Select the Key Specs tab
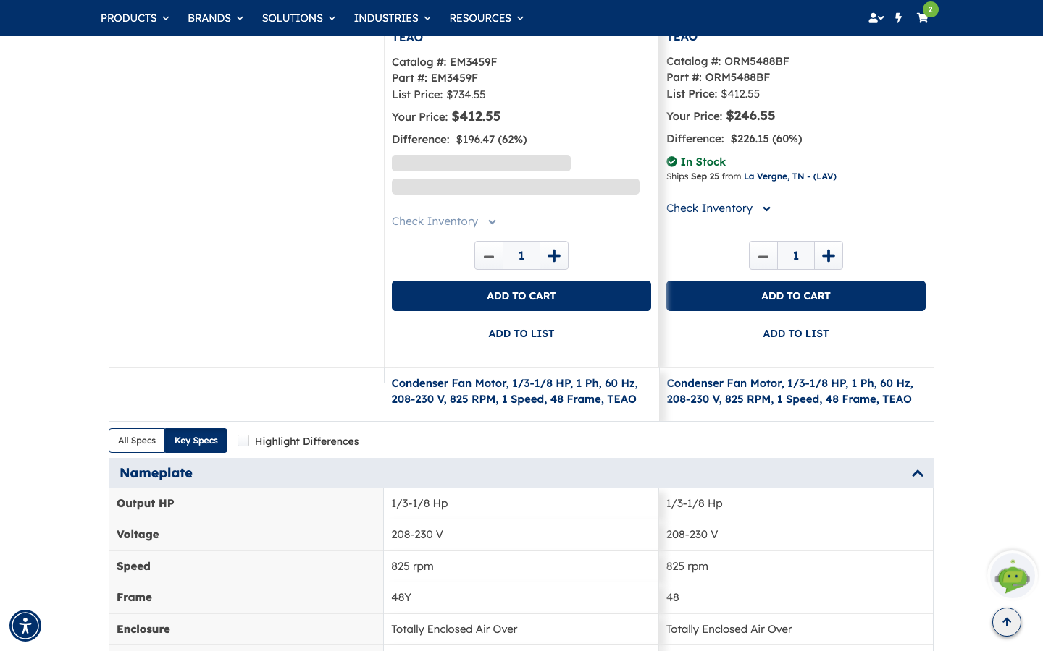 [196, 441]
